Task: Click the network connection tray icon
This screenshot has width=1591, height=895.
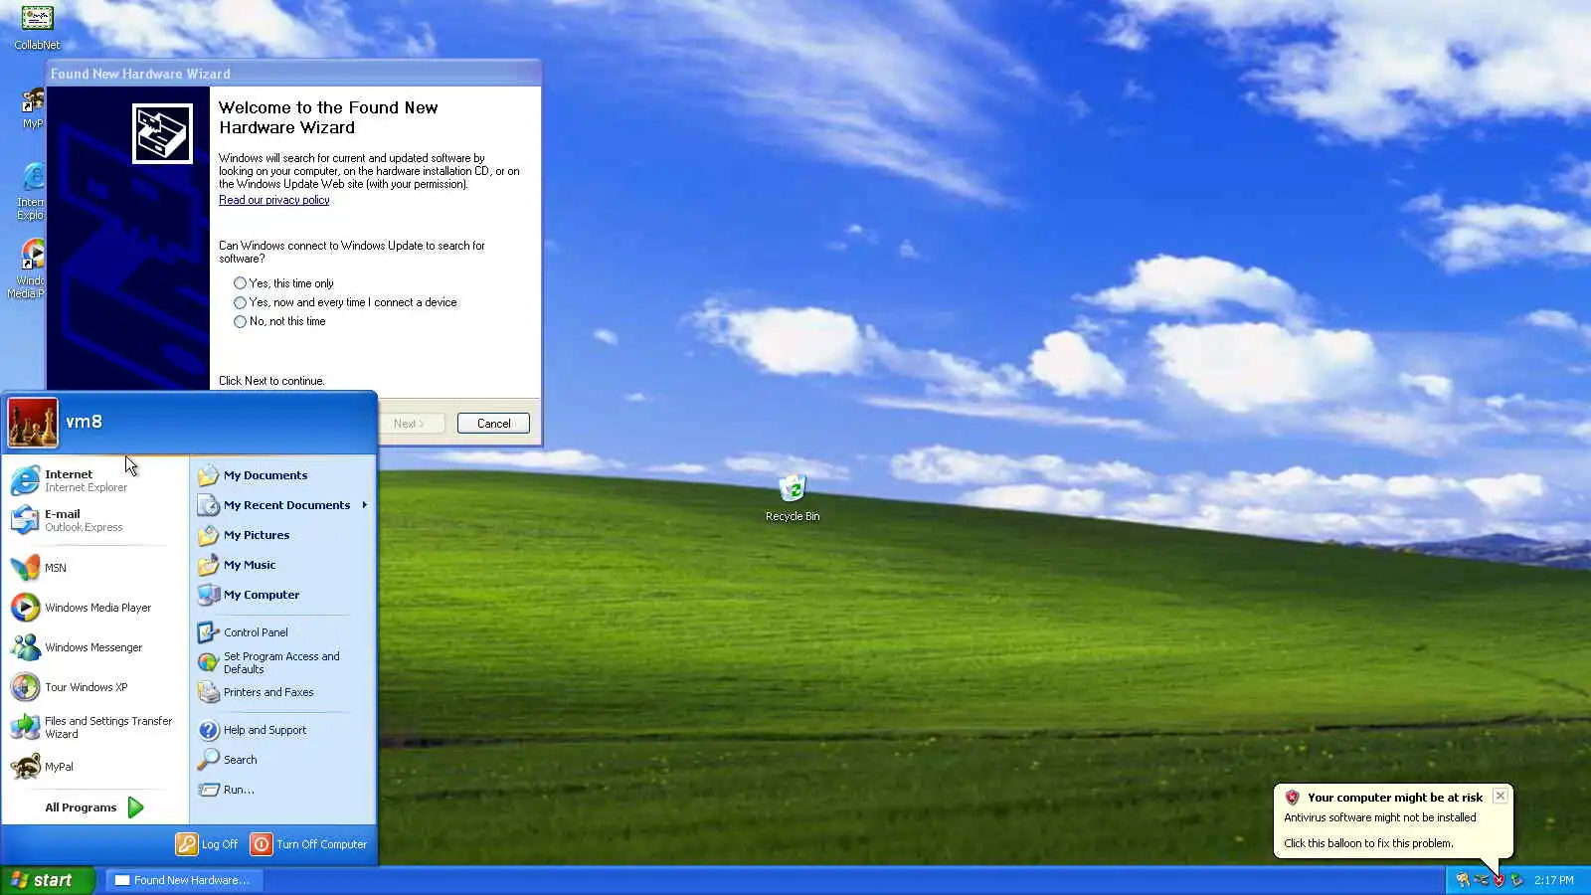Action: (x=1481, y=880)
